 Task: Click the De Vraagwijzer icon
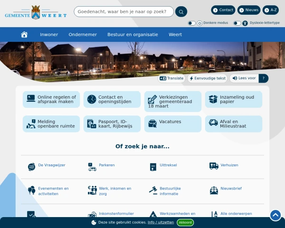[x=31, y=167]
